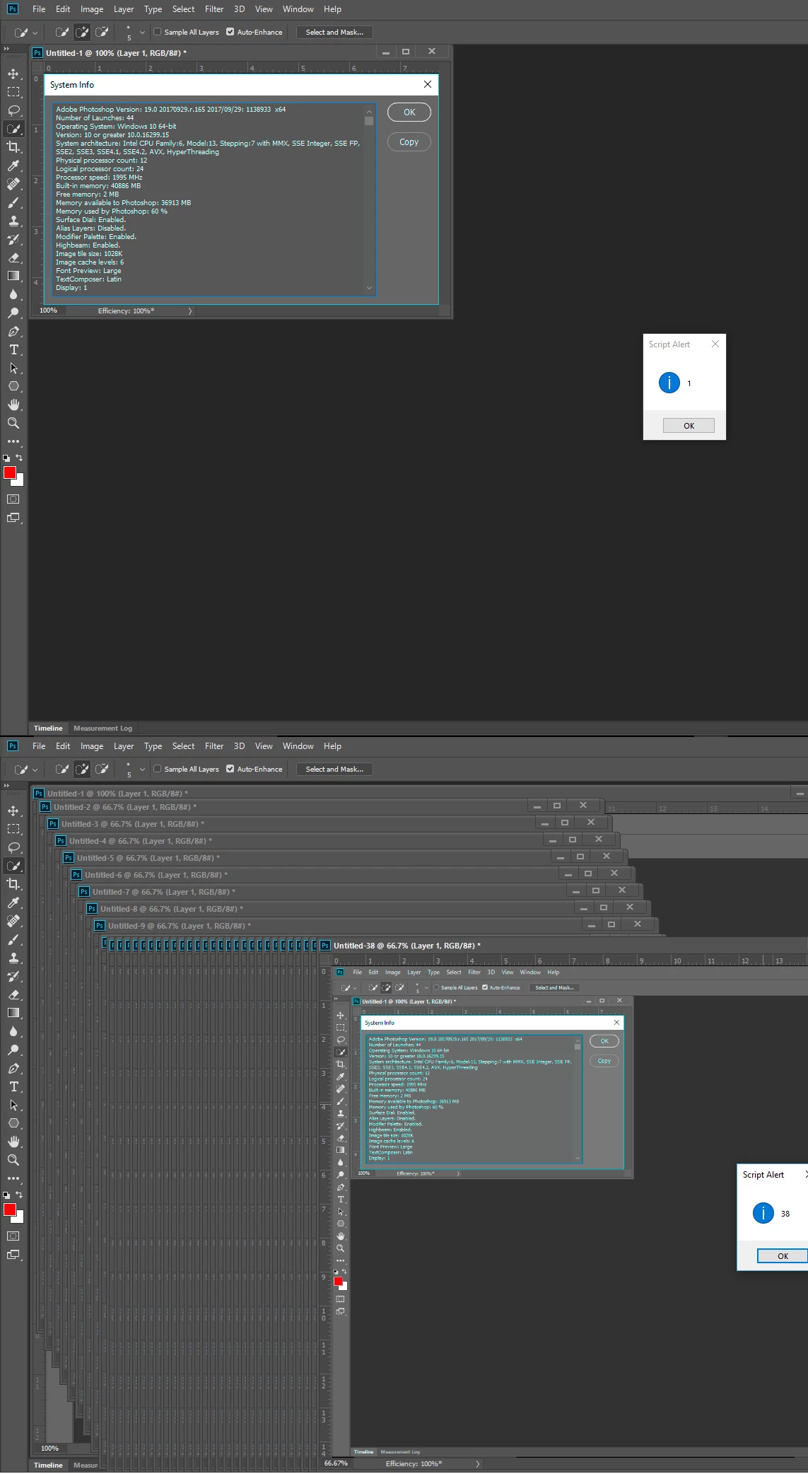
Task: Open File menu in upper Photoshop
Action: click(x=39, y=9)
